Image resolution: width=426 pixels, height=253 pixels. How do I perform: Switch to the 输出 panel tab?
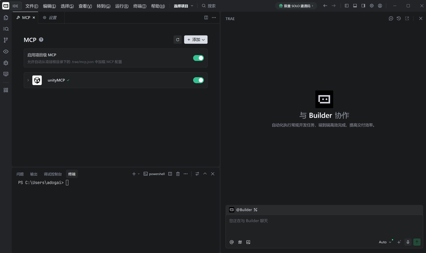coord(34,174)
